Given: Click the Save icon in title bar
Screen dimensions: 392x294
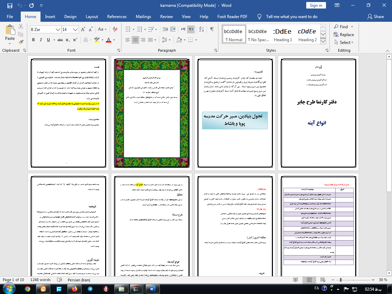Looking at the screenshot, I should (10, 5).
